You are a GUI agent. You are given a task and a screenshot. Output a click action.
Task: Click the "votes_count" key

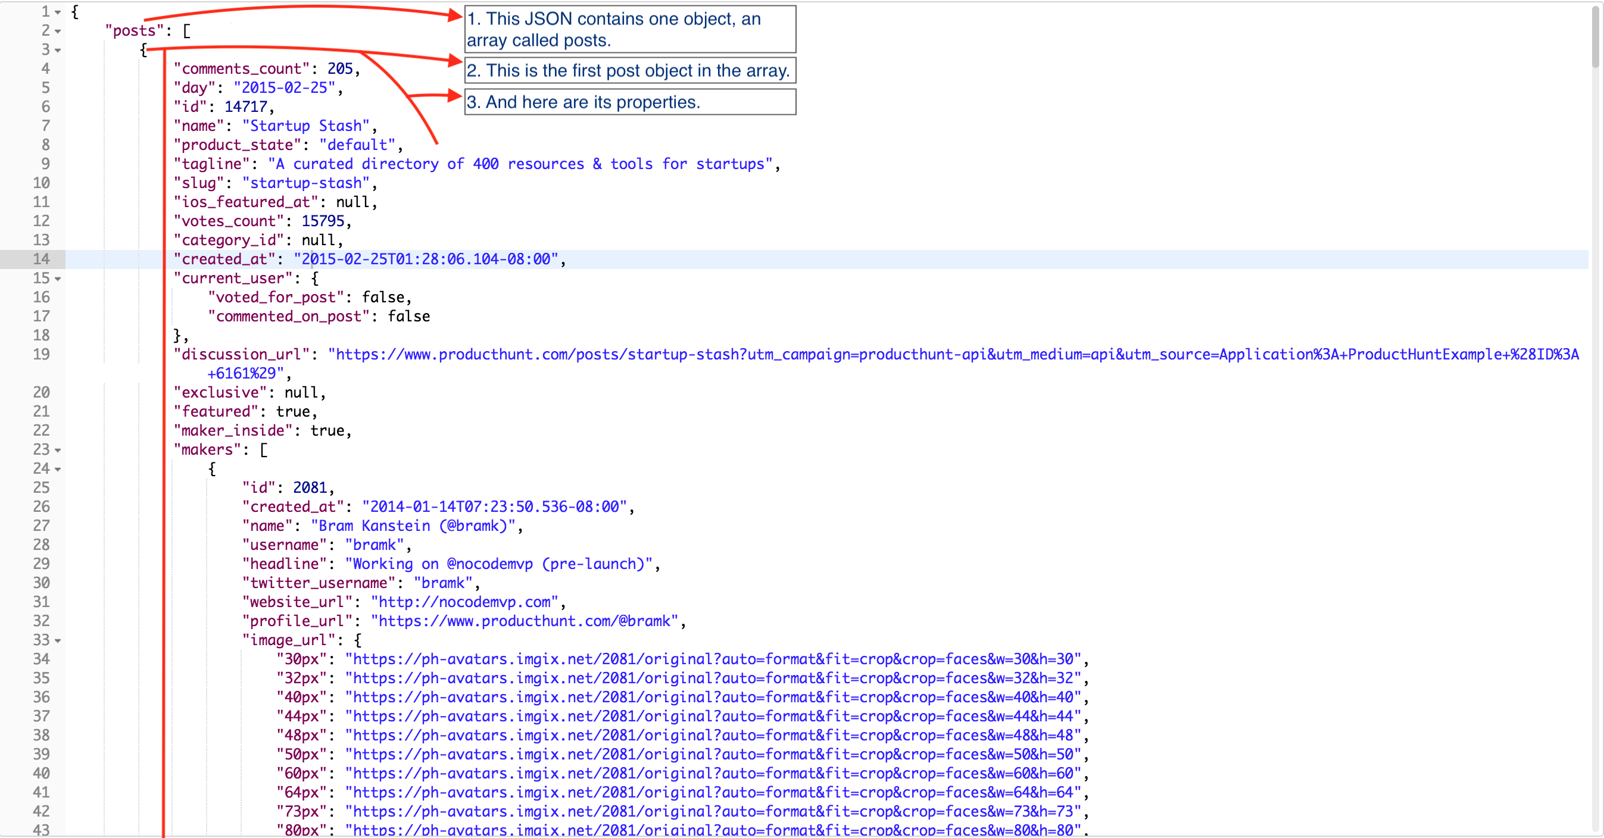coord(229,221)
